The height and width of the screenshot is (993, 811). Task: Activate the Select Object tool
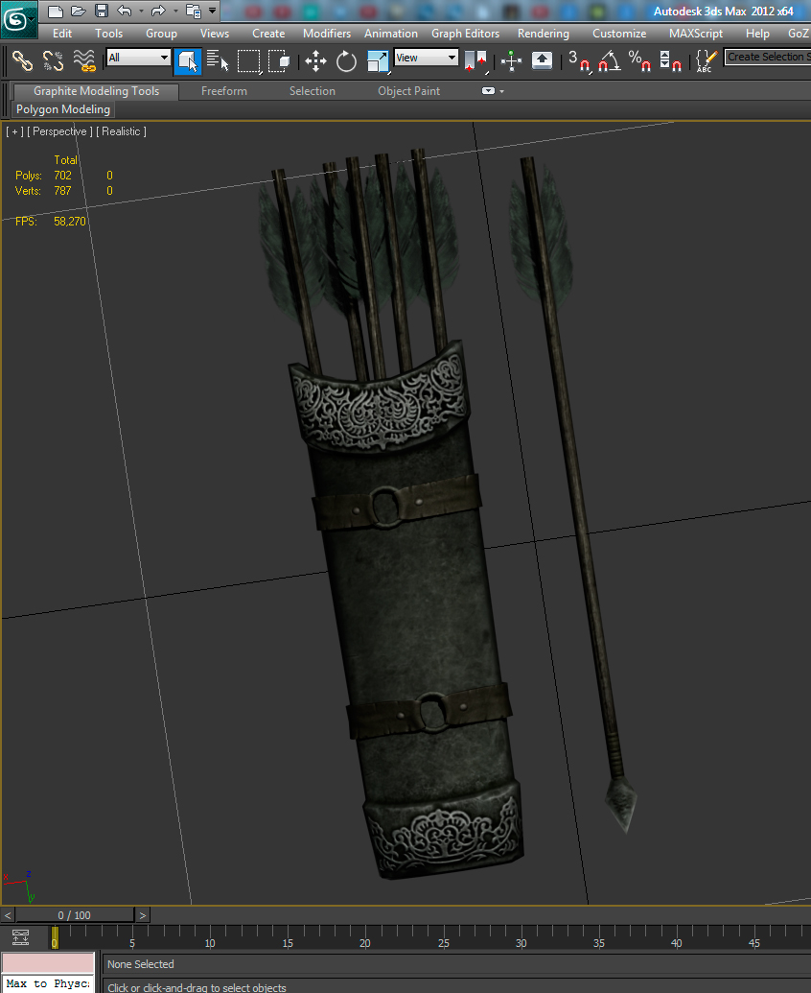tap(188, 61)
